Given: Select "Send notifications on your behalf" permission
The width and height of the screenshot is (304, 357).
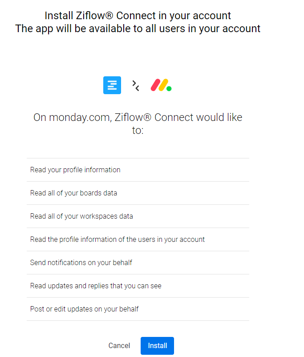Looking at the screenshot, I should 81,263.
